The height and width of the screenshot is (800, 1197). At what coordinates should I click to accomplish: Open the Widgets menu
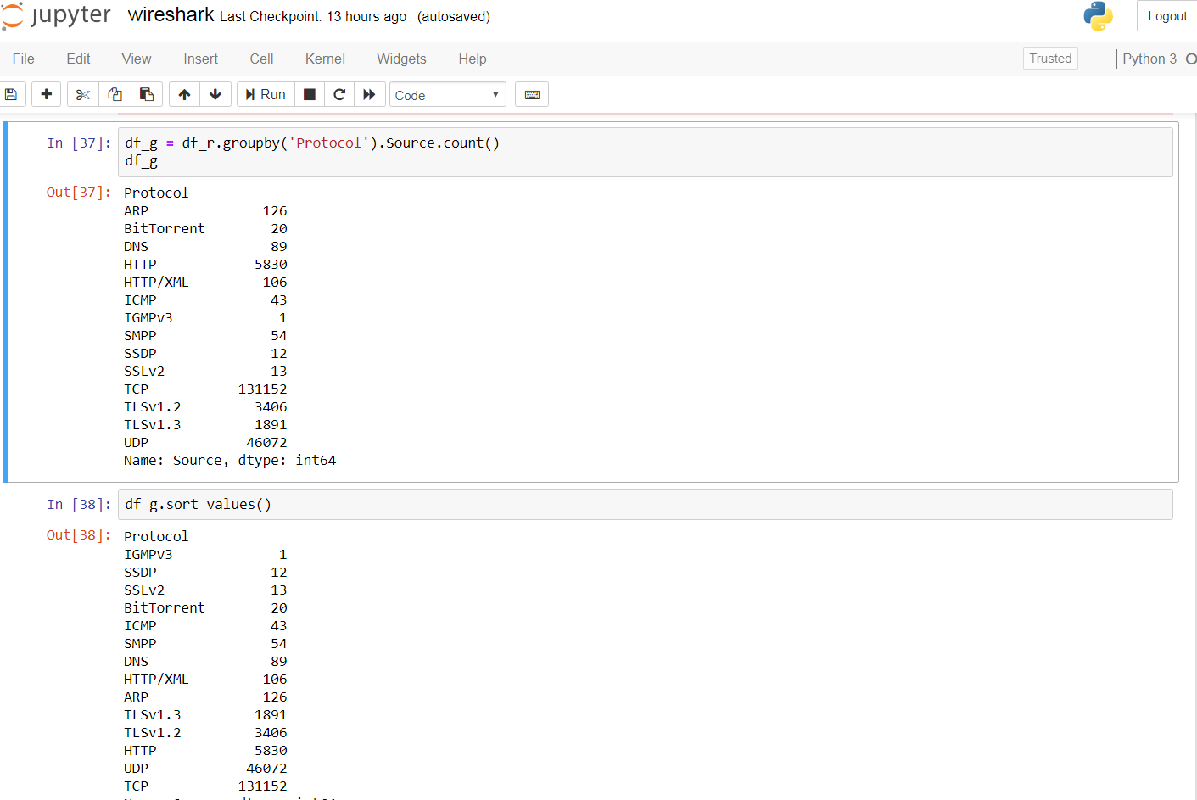[401, 59]
